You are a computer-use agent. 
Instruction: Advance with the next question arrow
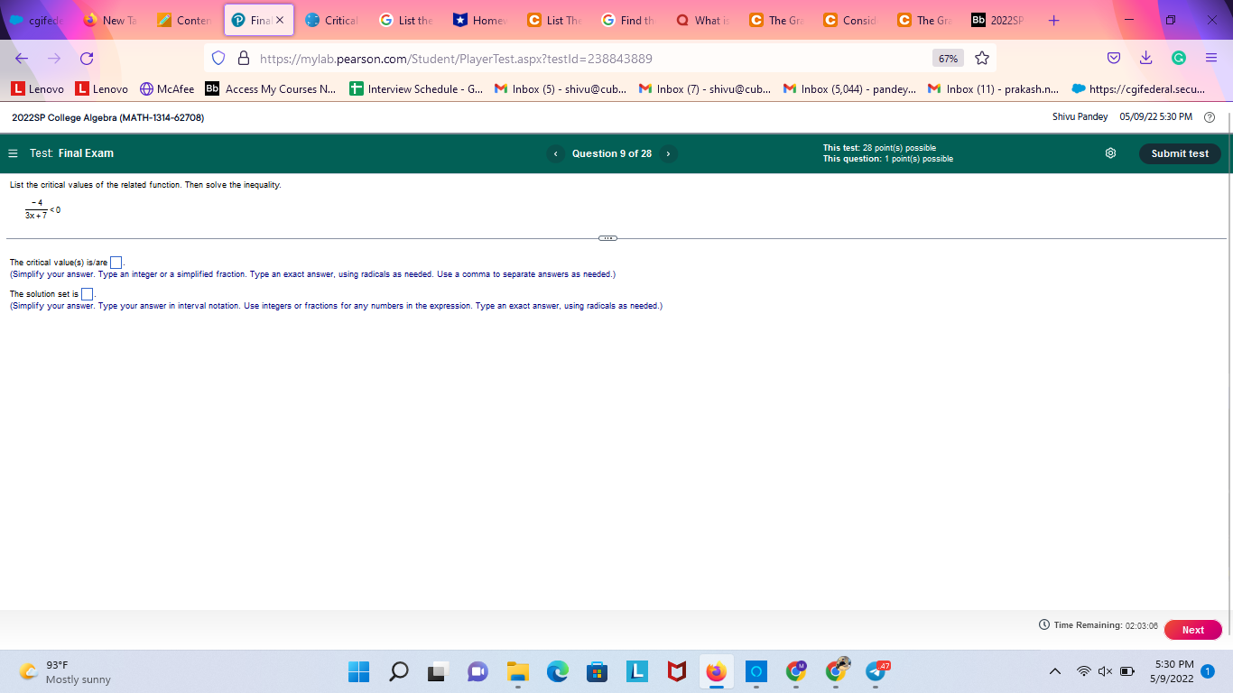(x=668, y=153)
